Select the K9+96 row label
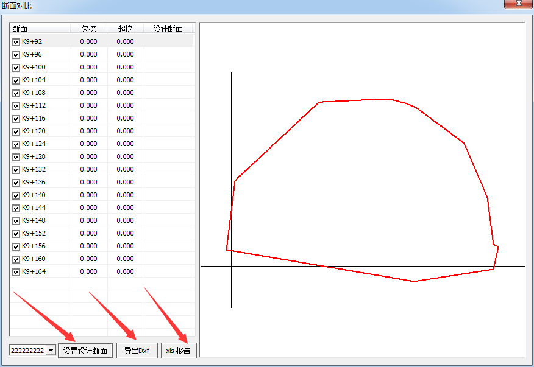Viewport: 534px width, 367px height. 32,55
